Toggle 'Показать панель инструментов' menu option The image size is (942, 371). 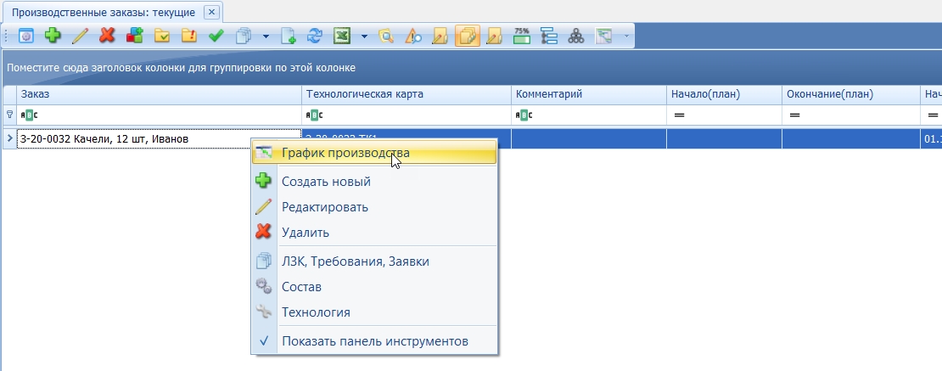coord(374,341)
